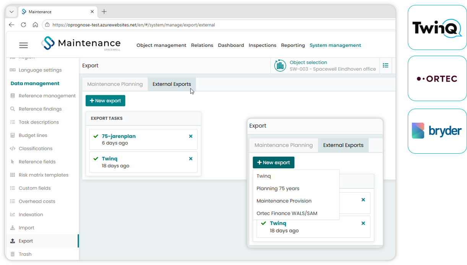Reload the page in the browser
467x265 pixels.
click(23, 25)
